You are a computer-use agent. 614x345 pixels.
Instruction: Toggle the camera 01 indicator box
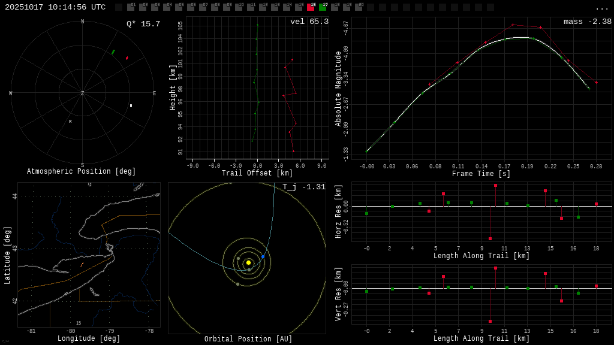(131, 7)
